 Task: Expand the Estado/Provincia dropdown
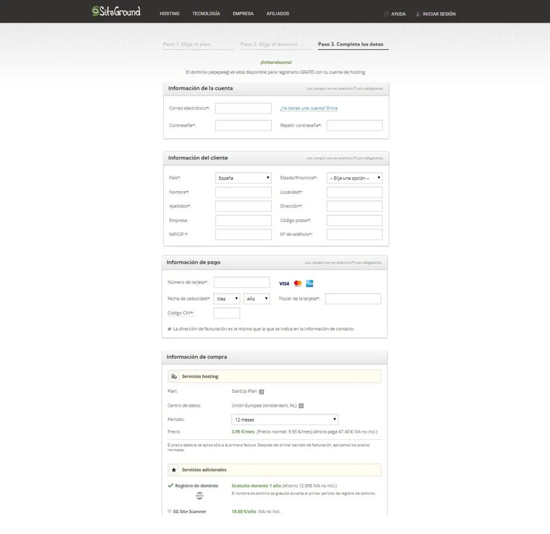354,178
